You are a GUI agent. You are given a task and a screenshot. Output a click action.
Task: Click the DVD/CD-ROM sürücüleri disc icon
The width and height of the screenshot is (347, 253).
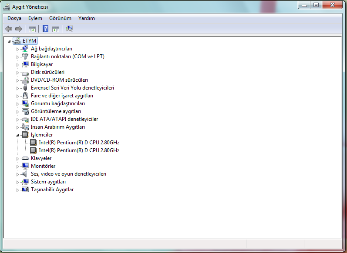coord(25,80)
